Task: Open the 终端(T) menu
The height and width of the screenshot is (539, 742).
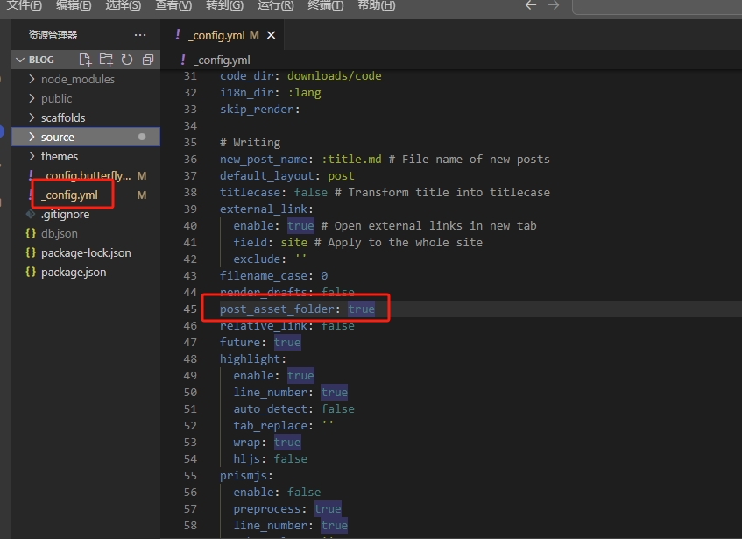Action: 326,5
